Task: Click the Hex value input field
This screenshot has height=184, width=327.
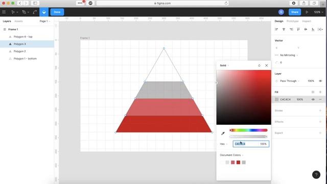Action: (x=246, y=144)
